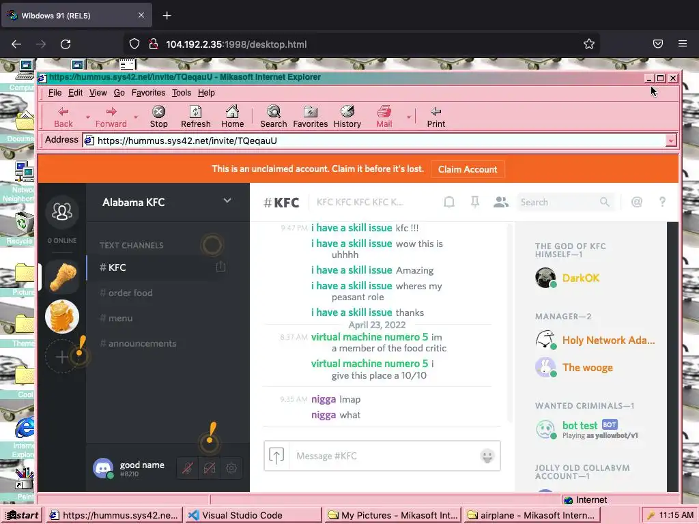699x524 pixels.
Task: Open the Help menu
Action: tap(206, 93)
